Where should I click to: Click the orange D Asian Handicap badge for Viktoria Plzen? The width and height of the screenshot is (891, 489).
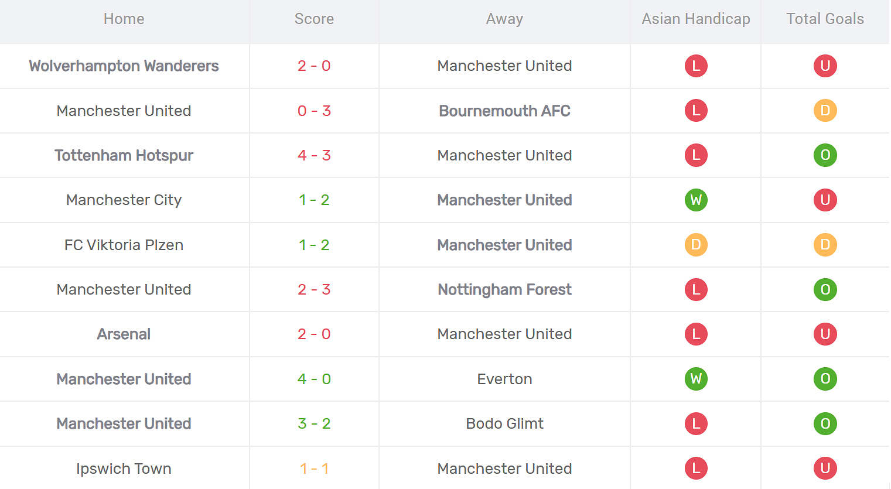(696, 245)
